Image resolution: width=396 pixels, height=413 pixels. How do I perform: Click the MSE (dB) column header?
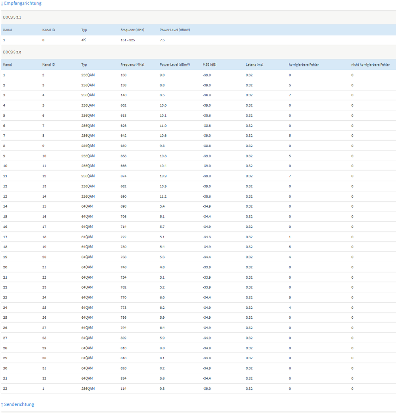[210, 64]
